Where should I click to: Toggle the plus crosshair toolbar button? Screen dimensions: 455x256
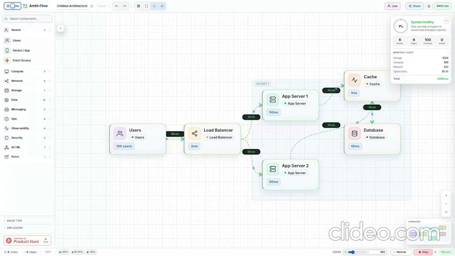154,6
